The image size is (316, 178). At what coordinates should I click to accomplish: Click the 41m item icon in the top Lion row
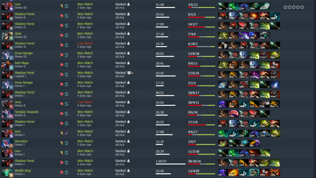[265, 6]
